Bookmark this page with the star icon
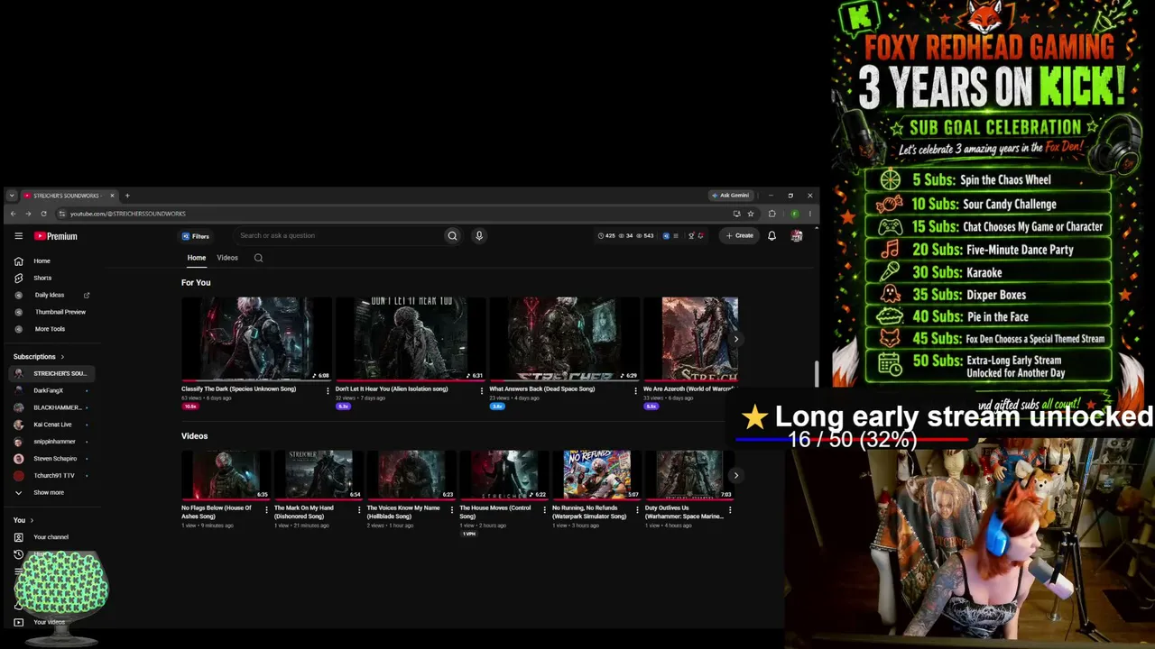This screenshot has width=1155, height=649. pyautogui.click(x=751, y=214)
